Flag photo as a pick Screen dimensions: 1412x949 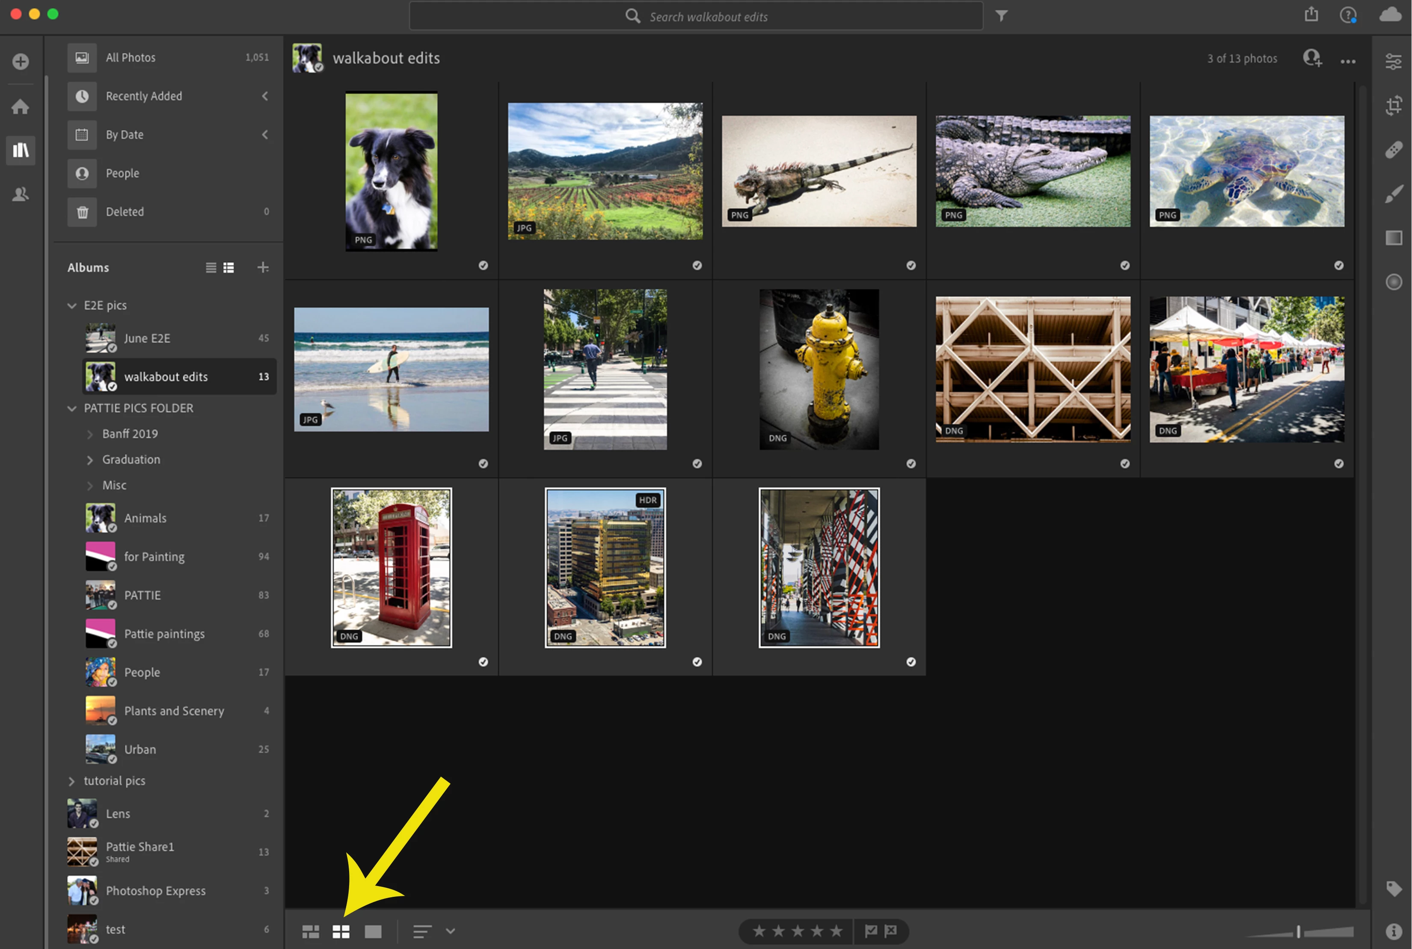870,931
